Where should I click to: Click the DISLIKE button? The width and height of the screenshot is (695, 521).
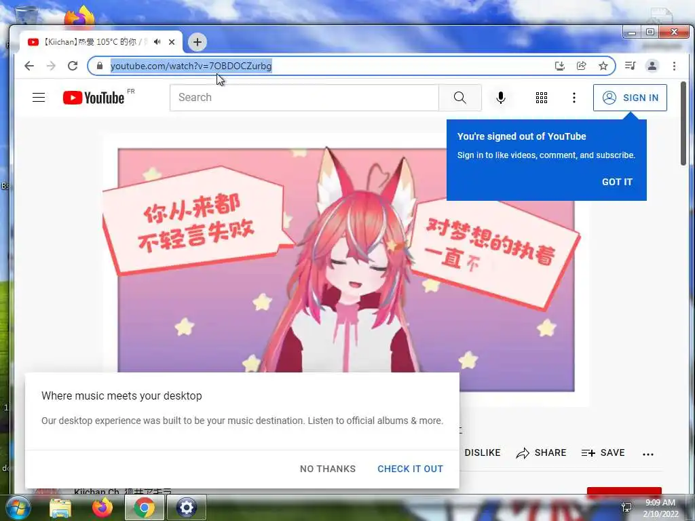483,452
